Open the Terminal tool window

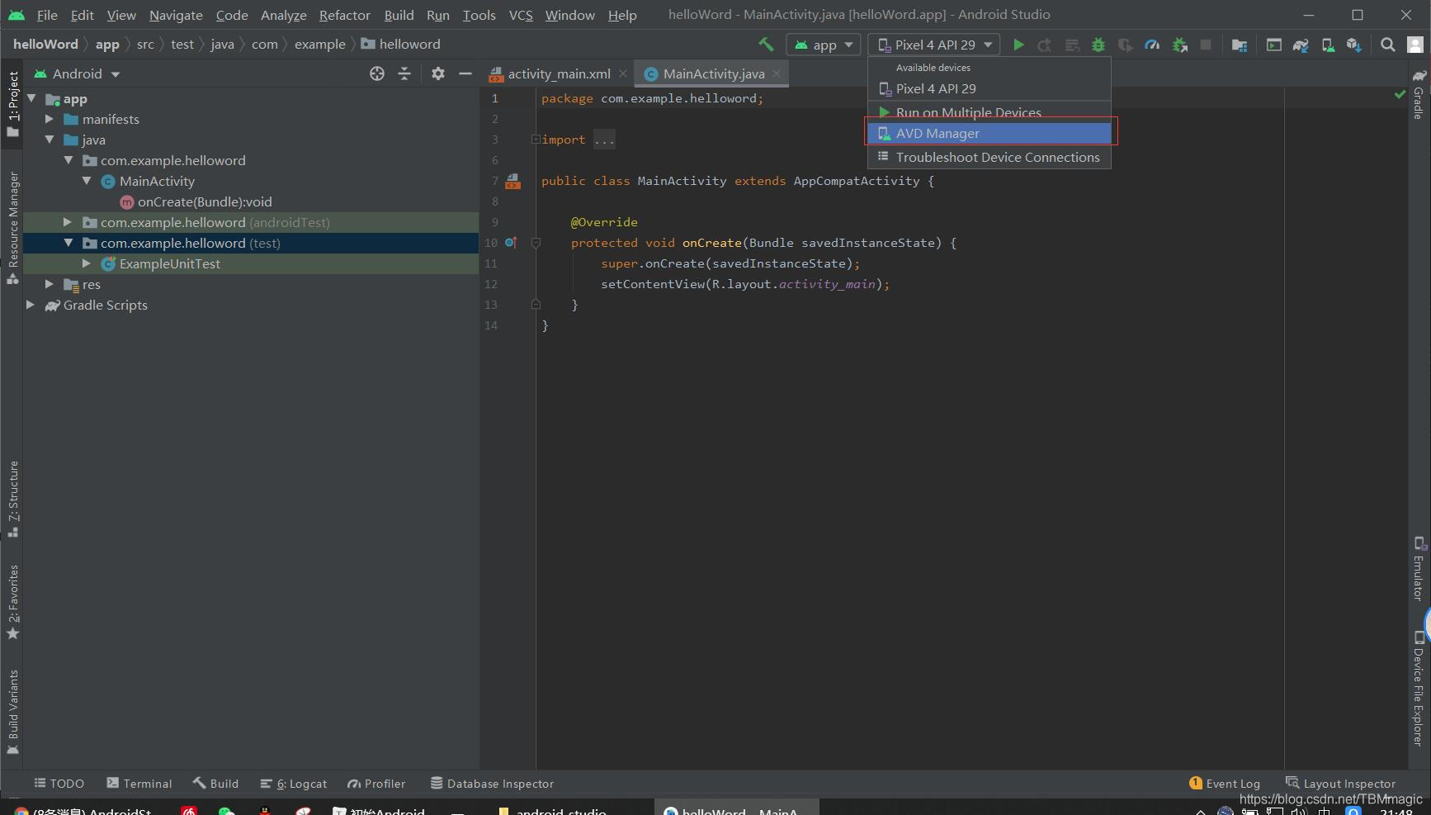tap(139, 784)
